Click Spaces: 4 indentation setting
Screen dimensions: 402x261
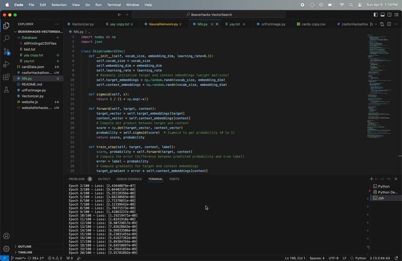tap(317, 258)
